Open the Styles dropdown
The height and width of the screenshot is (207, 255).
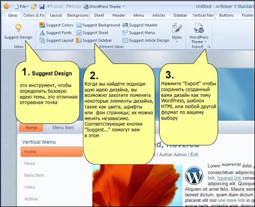click(177, 33)
